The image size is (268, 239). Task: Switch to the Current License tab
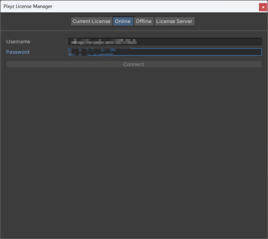tap(91, 22)
